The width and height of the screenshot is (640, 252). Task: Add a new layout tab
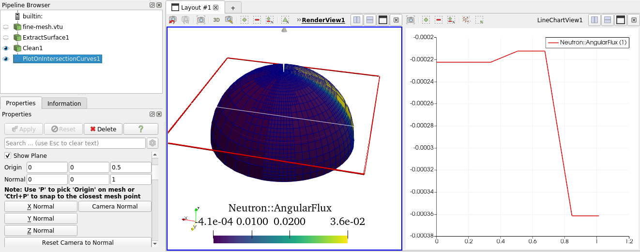(x=232, y=8)
